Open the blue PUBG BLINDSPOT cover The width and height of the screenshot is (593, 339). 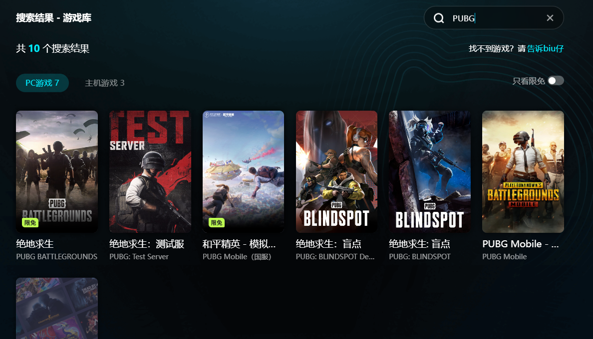(x=430, y=172)
